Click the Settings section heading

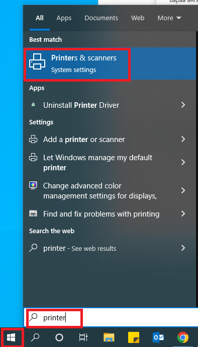tap(41, 122)
